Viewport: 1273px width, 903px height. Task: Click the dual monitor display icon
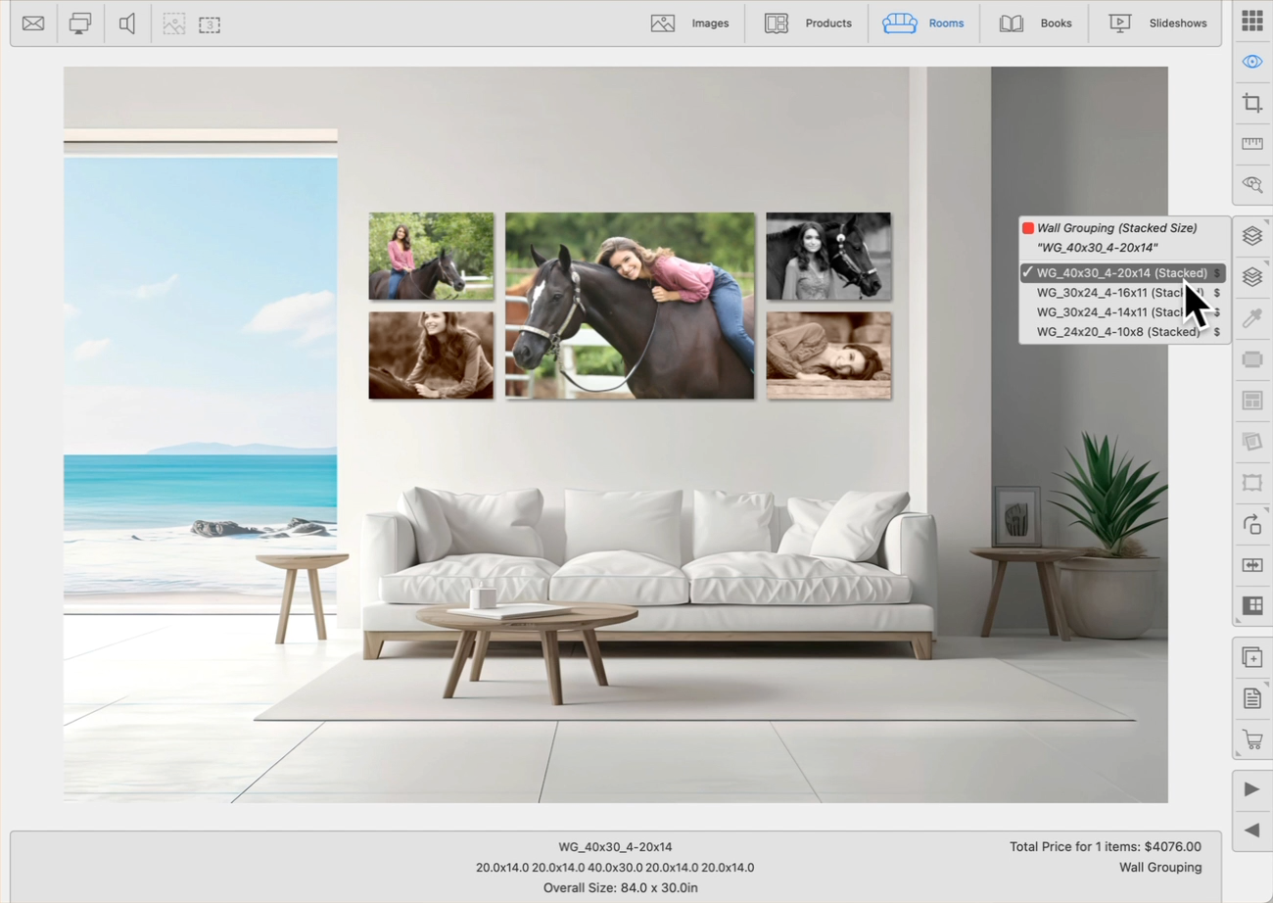click(80, 24)
